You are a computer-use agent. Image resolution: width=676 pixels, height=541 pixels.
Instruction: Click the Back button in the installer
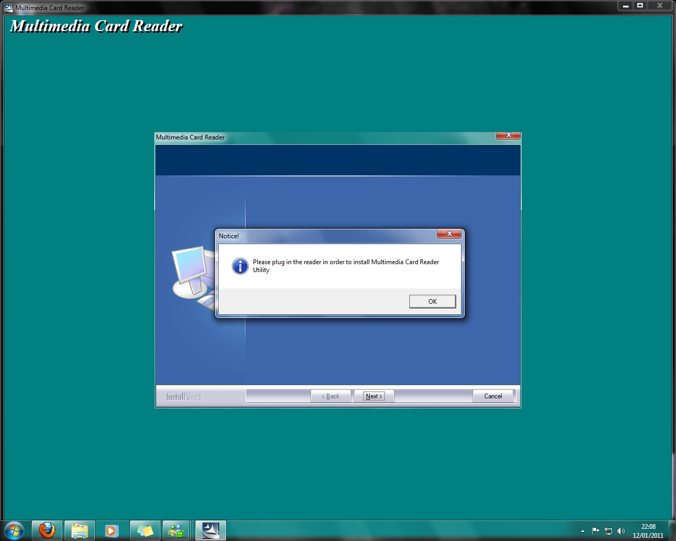(x=331, y=396)
